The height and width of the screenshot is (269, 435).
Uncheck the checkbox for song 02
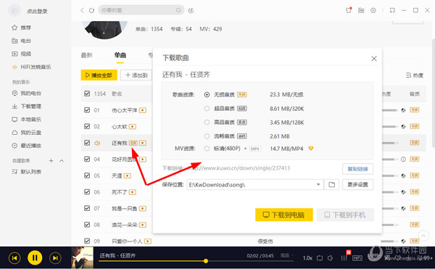(x=87, y=126)
